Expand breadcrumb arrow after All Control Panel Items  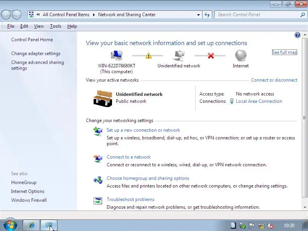pos(94,15)
